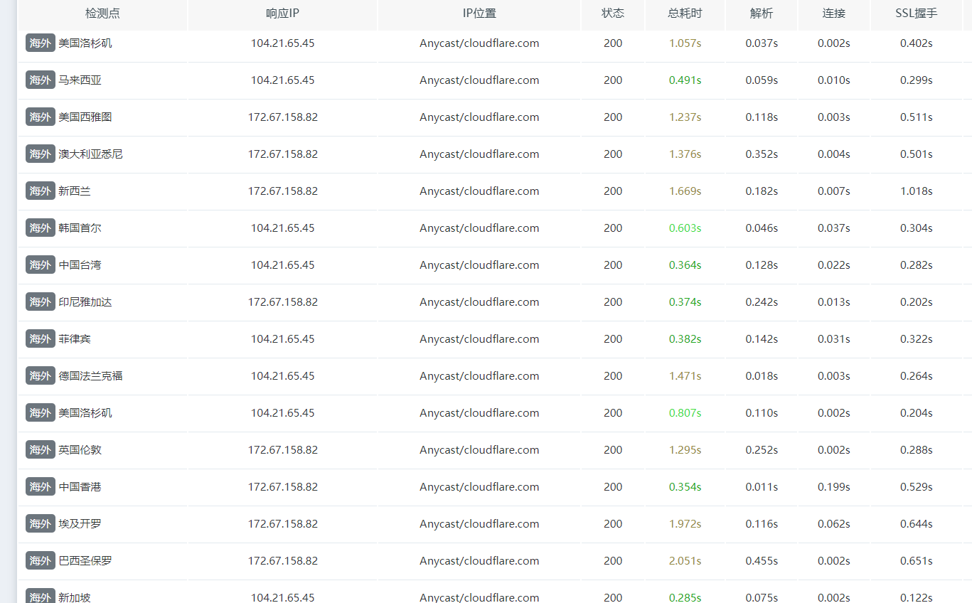Click the total time 0.491s
972x603 pixels.
pos(685,80)
